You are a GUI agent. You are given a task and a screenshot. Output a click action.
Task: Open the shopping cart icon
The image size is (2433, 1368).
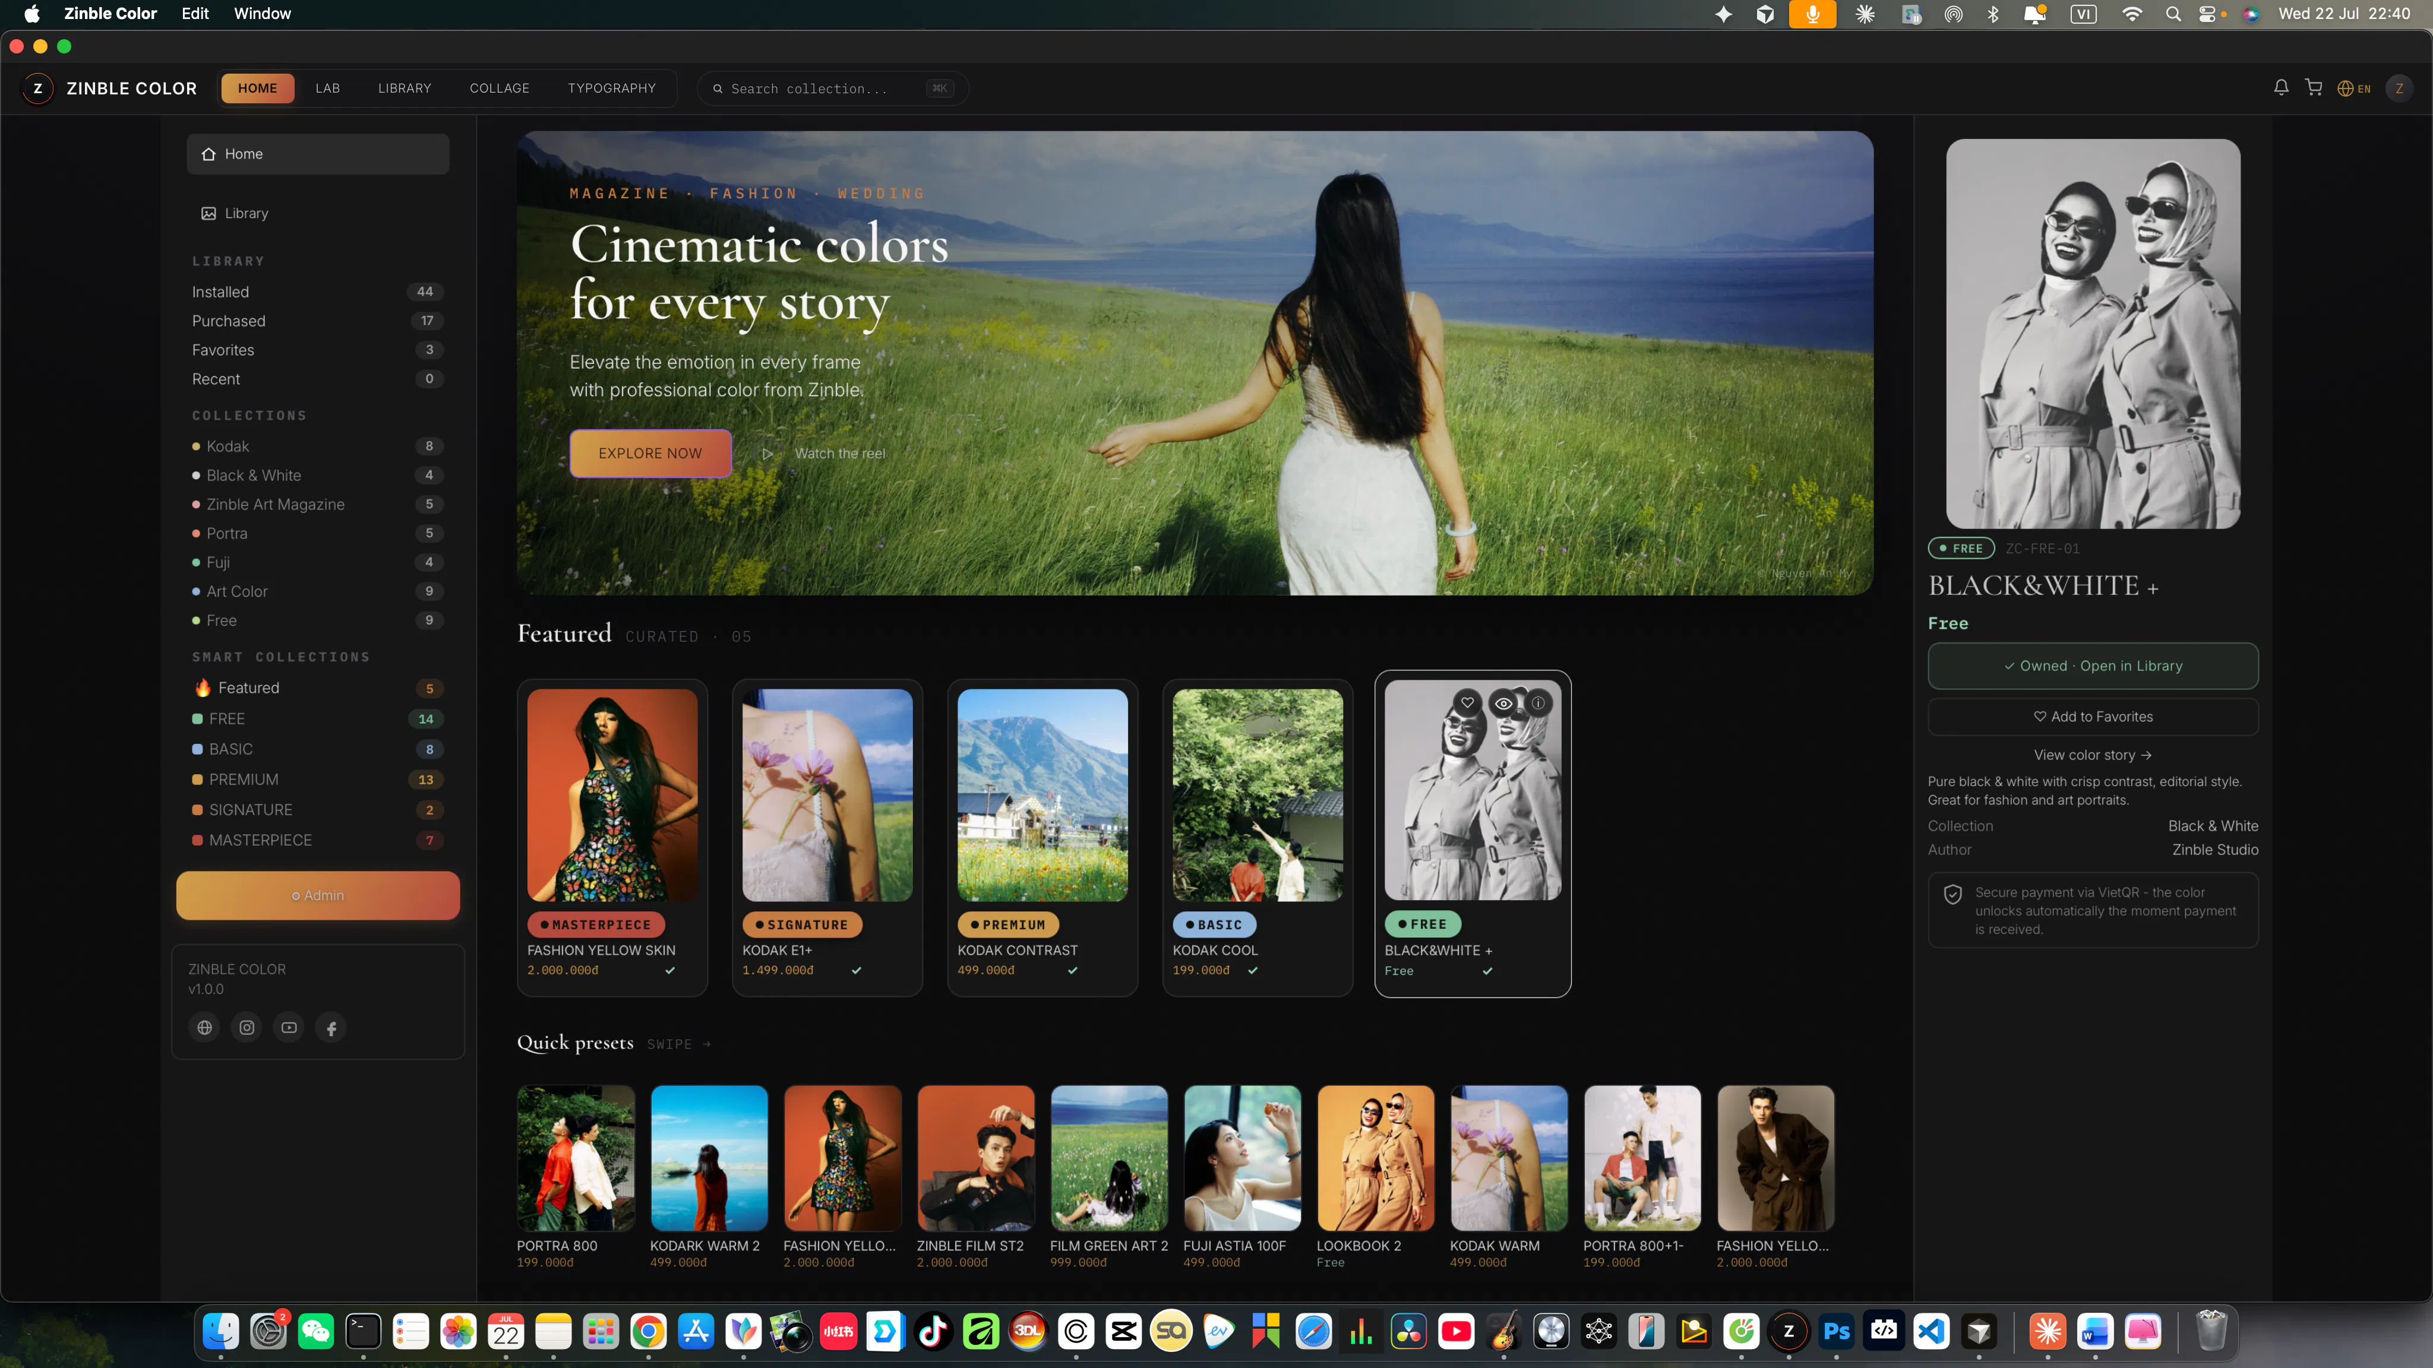tap(2314, 88)
